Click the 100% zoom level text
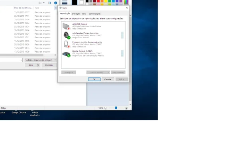The width and height of the screenshot is (245, 153). 101,108
